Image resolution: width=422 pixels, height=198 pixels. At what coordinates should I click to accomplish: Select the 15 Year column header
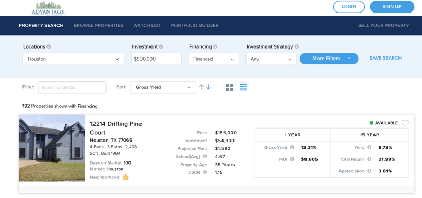(370, 135)
